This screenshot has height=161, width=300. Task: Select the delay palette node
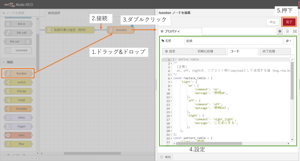[x=18, y=117]
